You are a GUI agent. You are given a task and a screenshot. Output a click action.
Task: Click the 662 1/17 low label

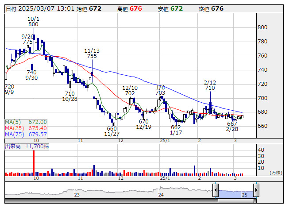pos(176,130)
